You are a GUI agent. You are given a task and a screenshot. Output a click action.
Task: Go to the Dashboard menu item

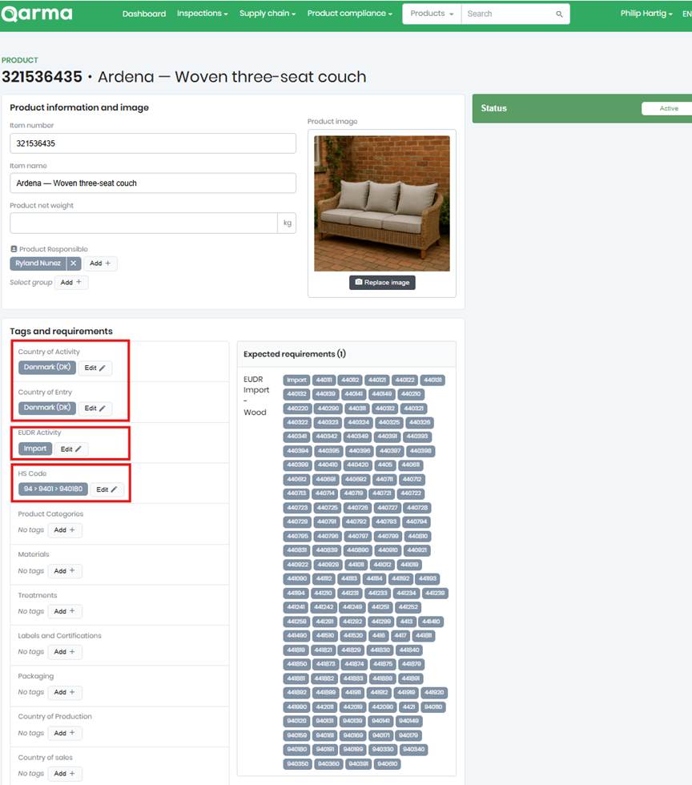pos(144,14)
